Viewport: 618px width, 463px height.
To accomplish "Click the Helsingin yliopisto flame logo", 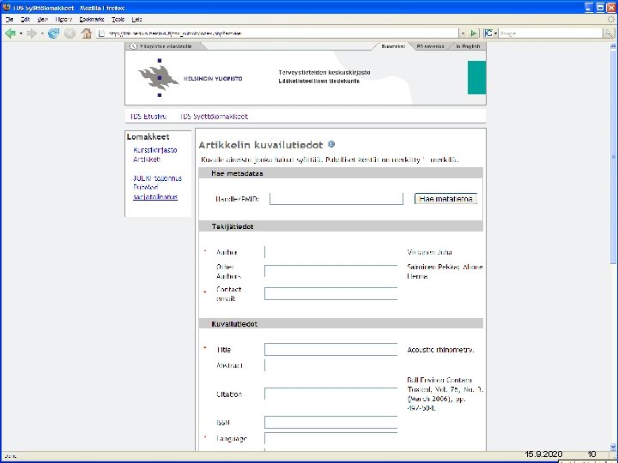I will pos(159,77).
